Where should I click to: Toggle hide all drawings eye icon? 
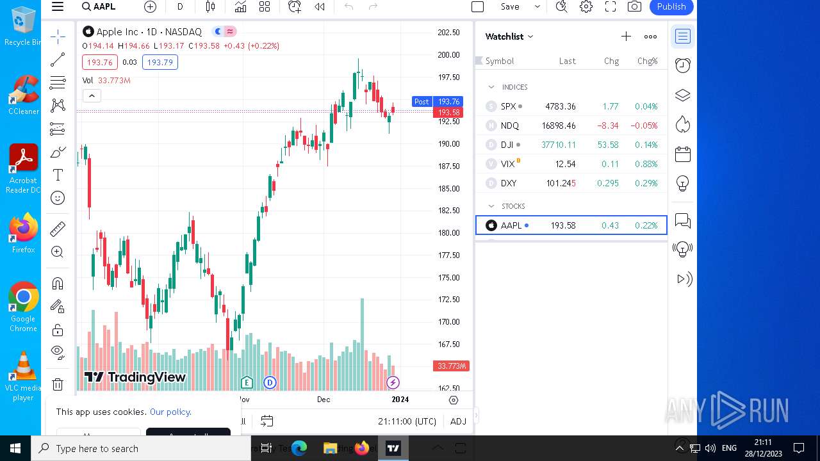click(x=58, y=352)
